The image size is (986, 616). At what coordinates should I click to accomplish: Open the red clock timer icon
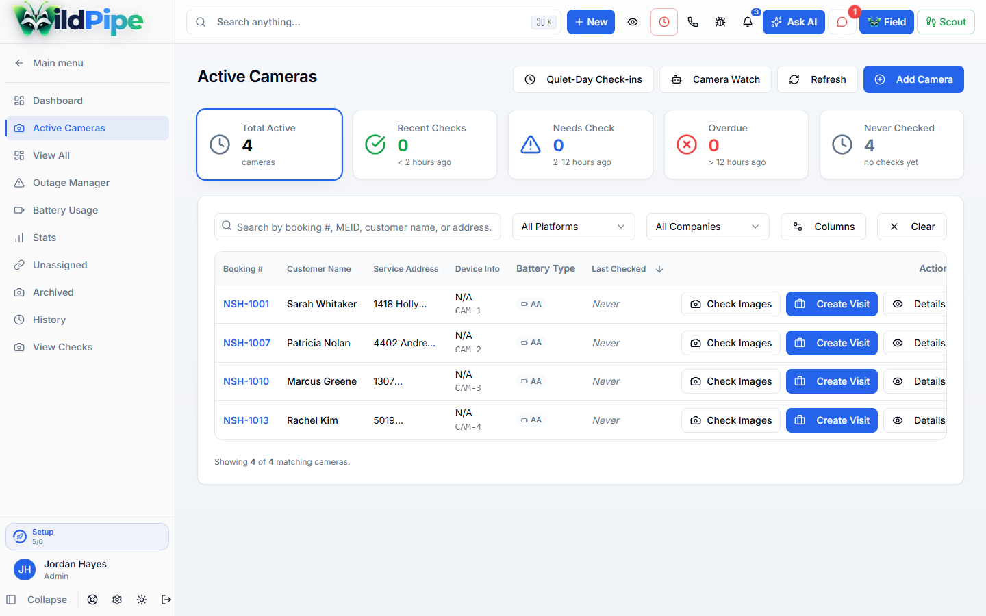pyautogui.click(x=664, y=22)
